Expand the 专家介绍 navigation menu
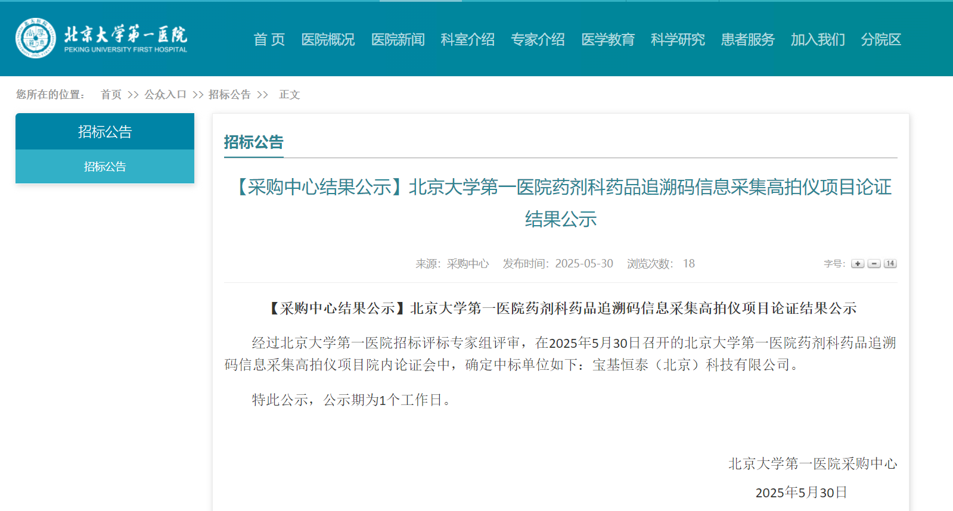 coord(538,40)
